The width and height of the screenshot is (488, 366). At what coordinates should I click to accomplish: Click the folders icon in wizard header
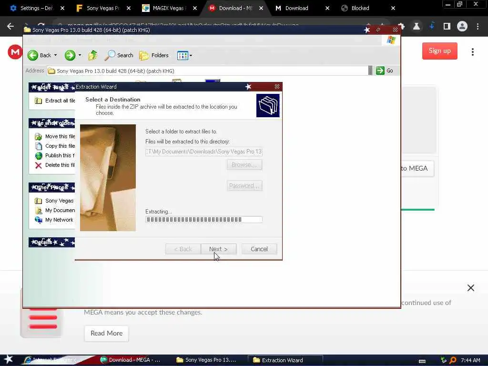click(268, 105)
